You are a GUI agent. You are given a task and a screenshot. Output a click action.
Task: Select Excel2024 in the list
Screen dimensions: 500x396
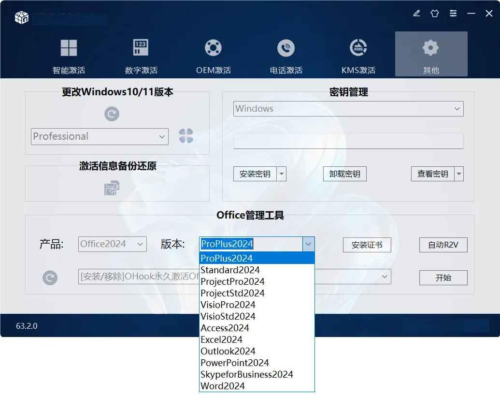click(257, 339)
